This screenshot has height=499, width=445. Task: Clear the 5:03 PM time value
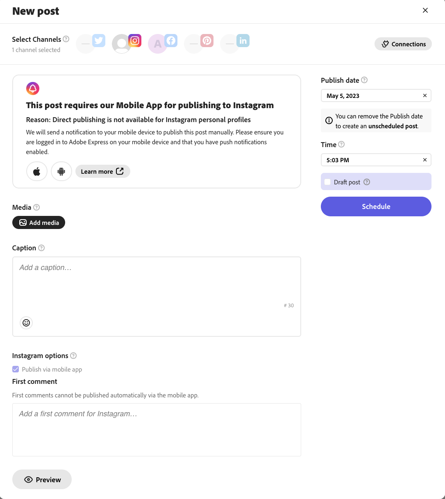coord(425,160)
